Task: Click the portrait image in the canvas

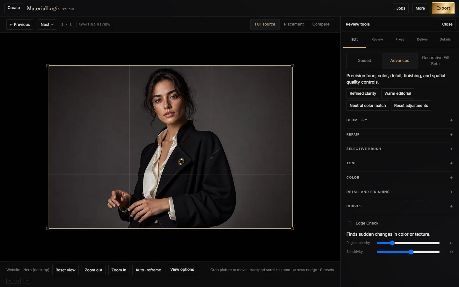Action: [170, 147]
